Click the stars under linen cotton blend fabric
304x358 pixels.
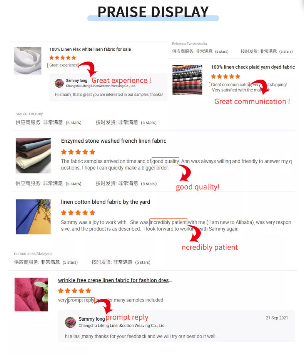point(78,213)
